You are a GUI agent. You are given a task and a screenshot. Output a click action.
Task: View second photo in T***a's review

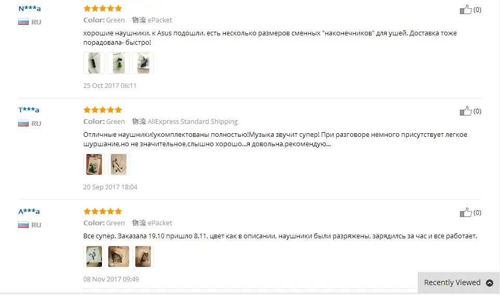(x=119, y=164)
